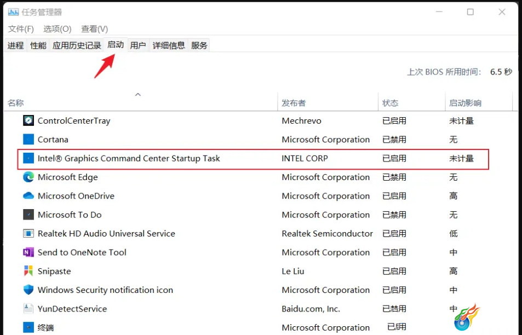The image size is (522, 335).
Task: Go to the 用户 tab
Action: pos(138,45)
